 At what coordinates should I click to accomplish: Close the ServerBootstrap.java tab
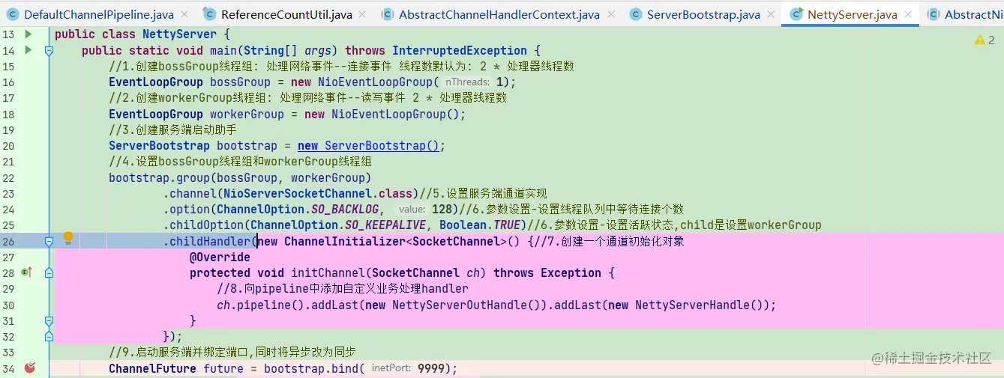point(772,14)
